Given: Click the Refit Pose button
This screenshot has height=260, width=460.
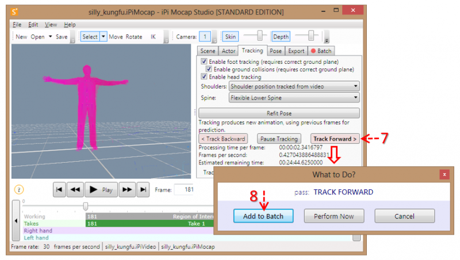Looking at the screenshot, I should coord(279,113).
